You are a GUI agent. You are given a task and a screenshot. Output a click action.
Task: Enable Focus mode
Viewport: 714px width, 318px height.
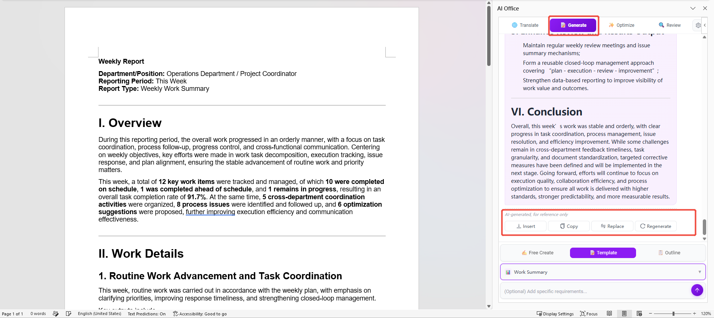click(589, 314)
